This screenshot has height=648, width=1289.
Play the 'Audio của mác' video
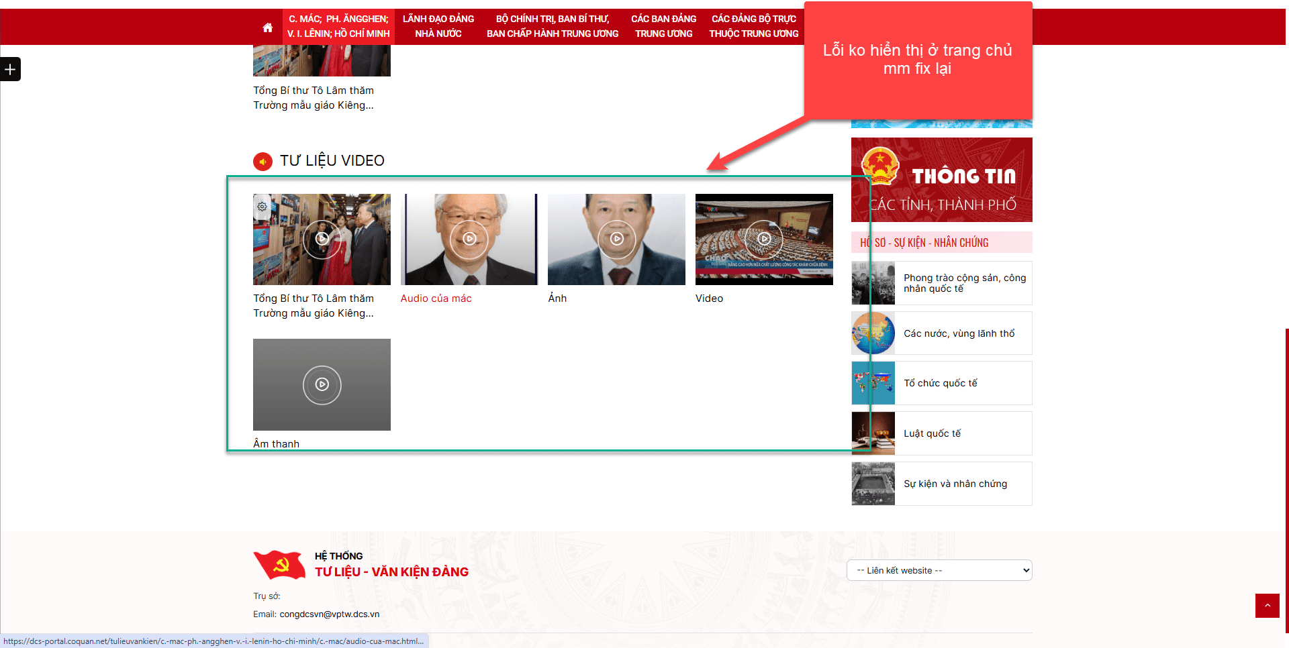tap(469, 239)
